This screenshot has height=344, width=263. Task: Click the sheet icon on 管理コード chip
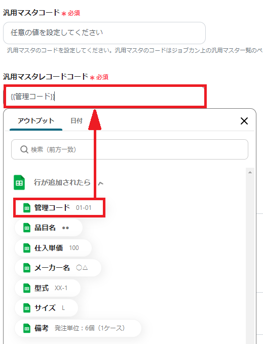27,208
